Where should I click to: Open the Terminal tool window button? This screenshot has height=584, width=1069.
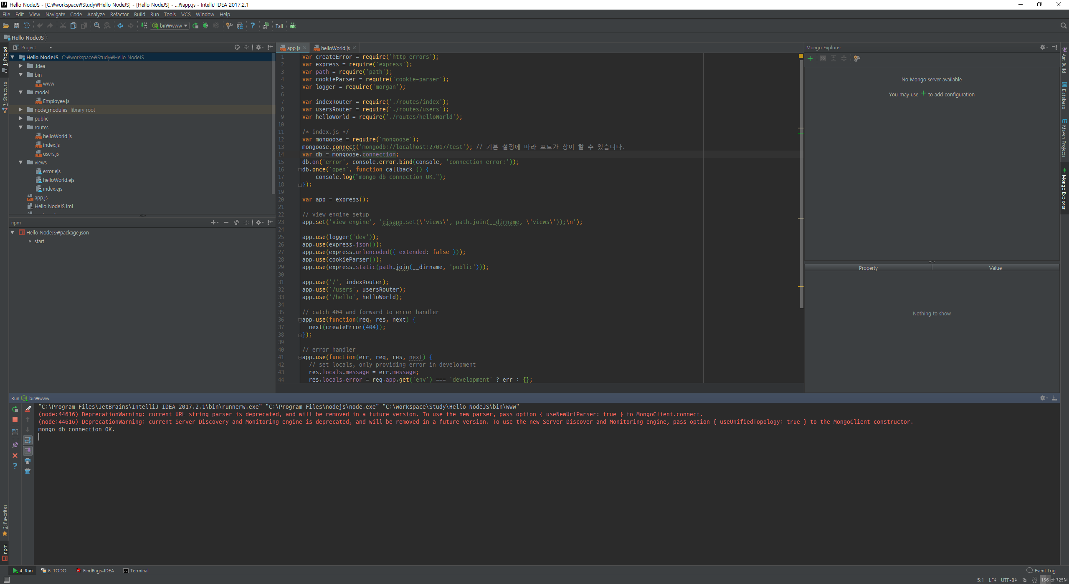coord(136,571)
